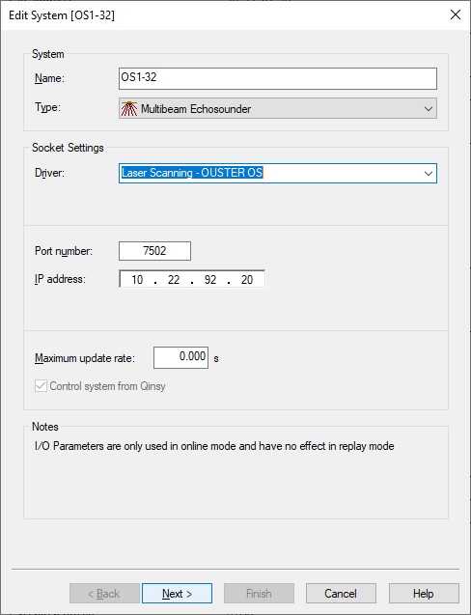This screenshot has height=615, width=471.
Task: Click the Name label
Action: click(49, 78)
